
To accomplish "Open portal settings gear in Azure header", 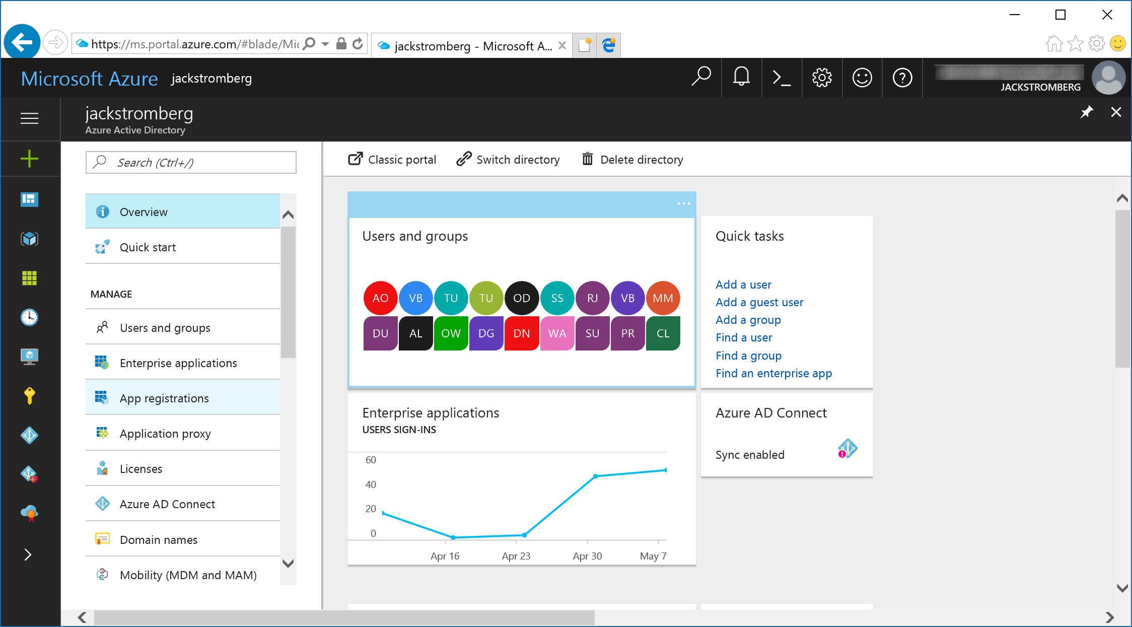I will [822, 78].
